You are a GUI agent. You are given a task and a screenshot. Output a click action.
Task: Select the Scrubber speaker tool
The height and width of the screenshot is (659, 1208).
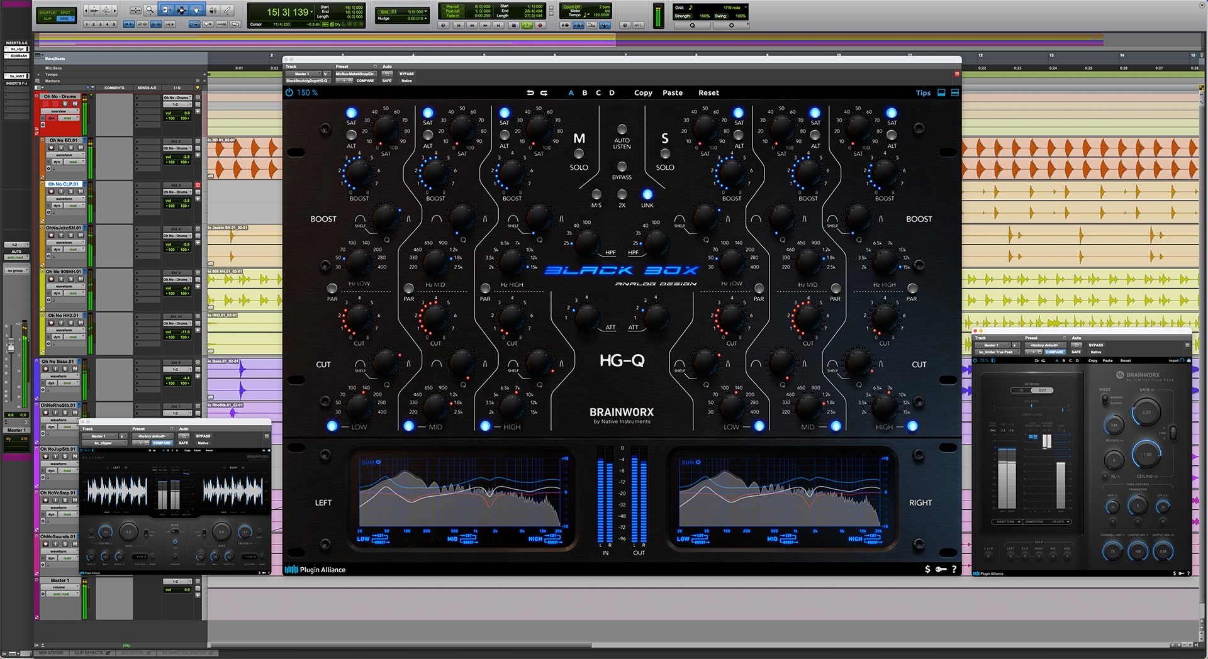[213, 10]
